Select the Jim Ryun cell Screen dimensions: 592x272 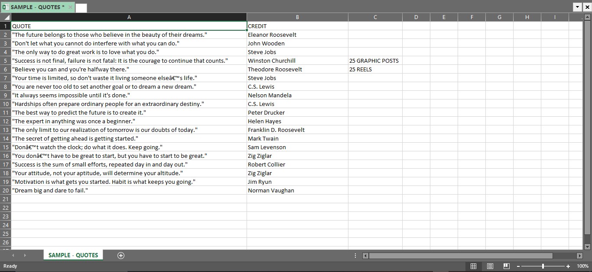(x=297, y=182)
